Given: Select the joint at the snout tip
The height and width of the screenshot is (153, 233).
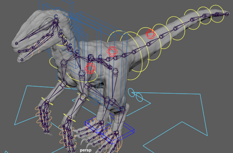Looking at the screenshot, I should pos(17,43).
